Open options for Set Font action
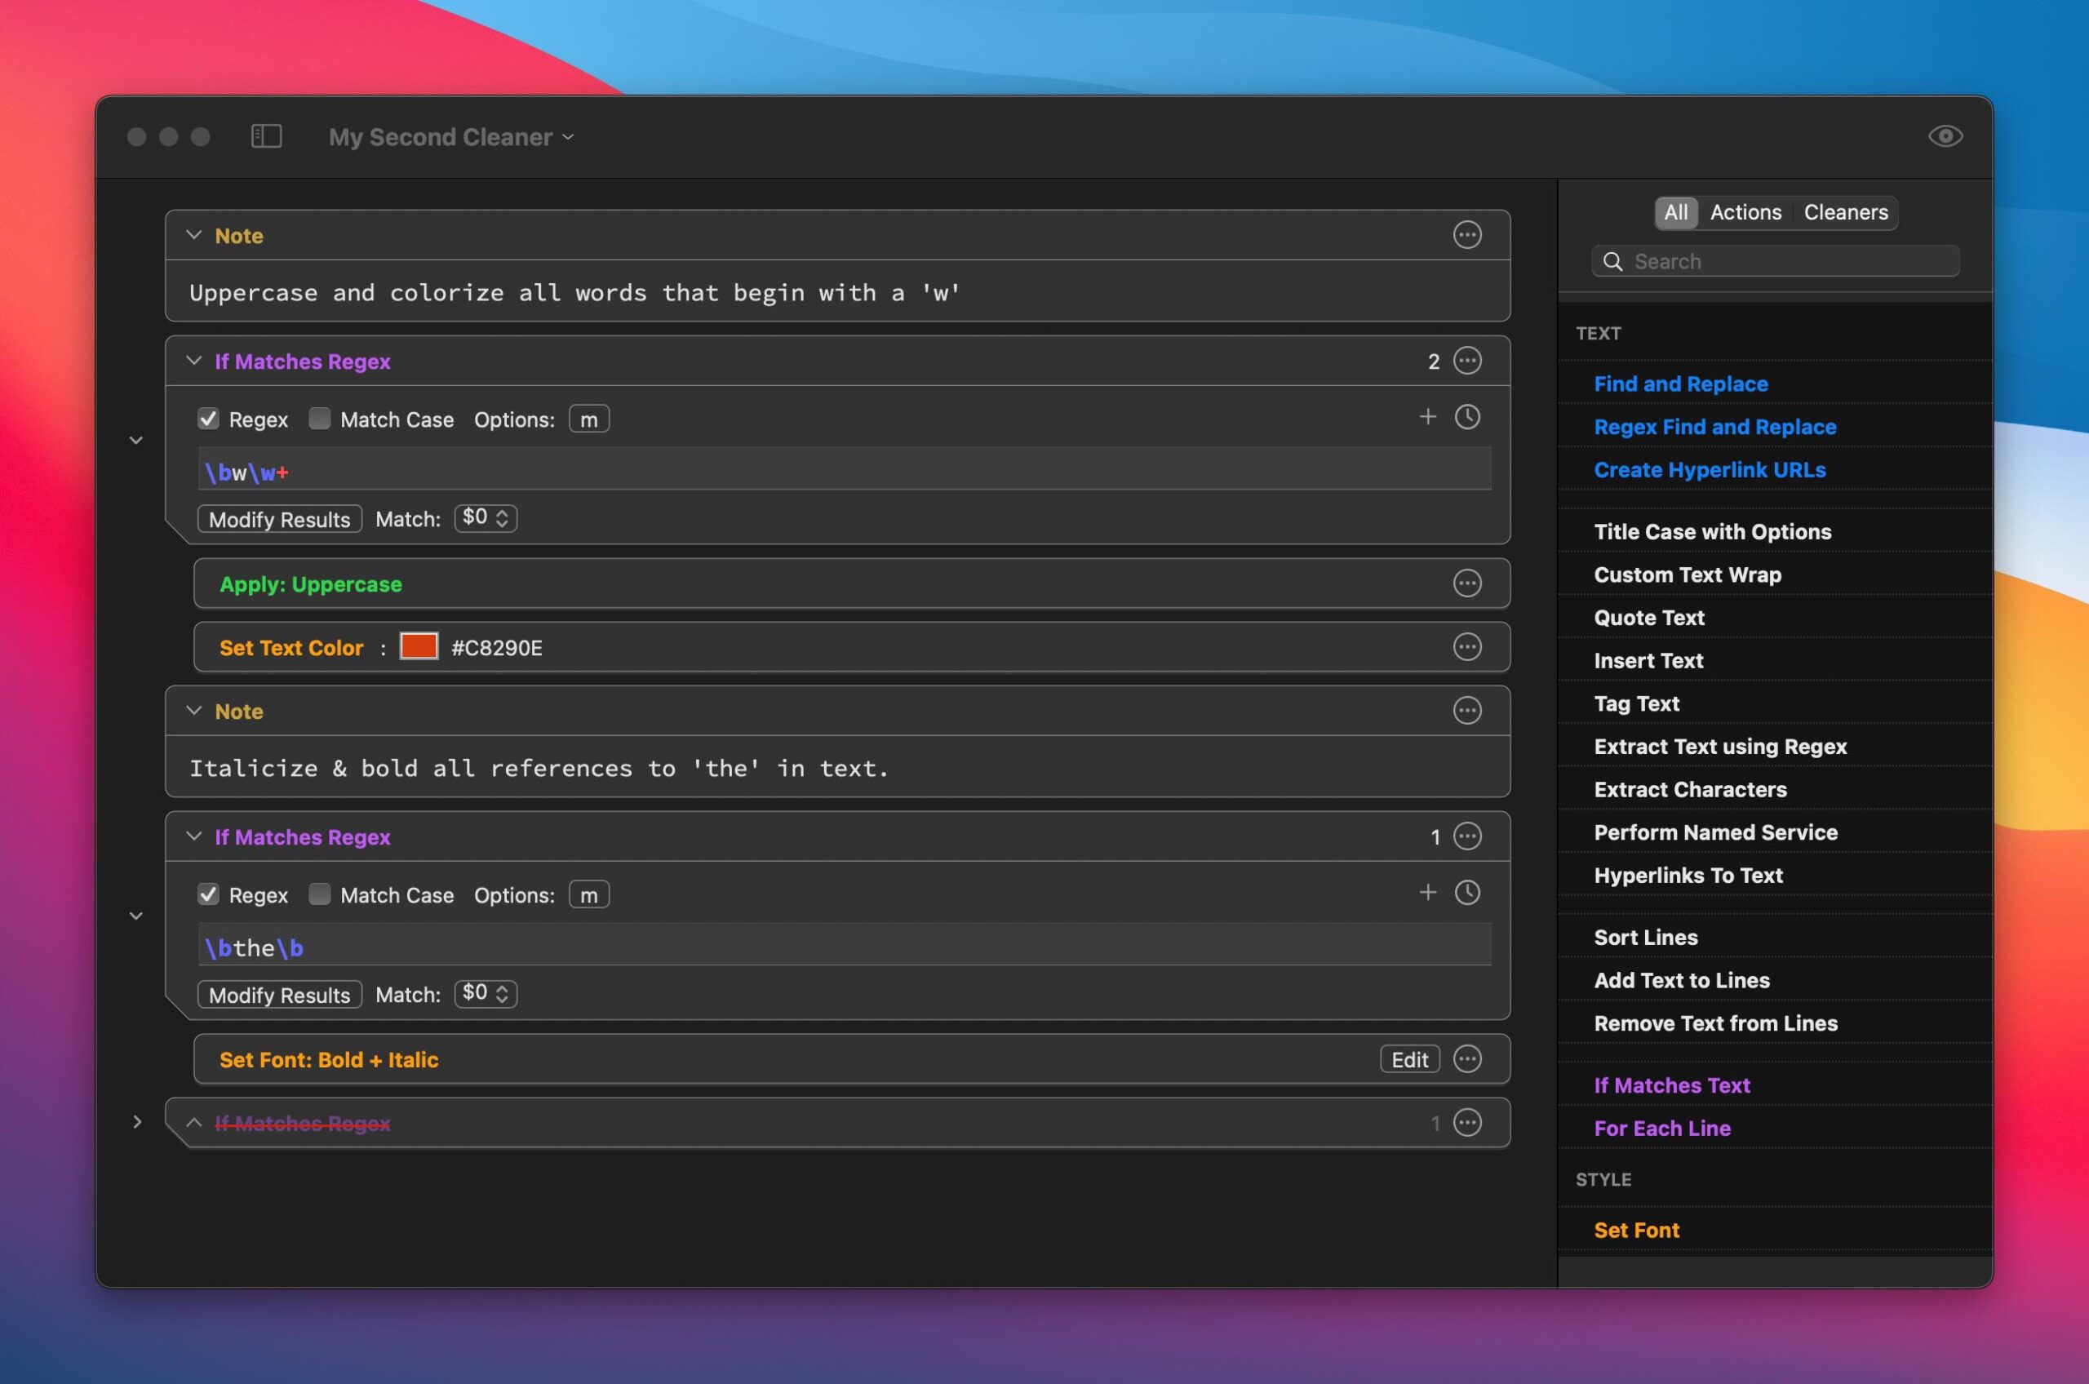2089x1384 pixels. pyautogui.click(x=1467, y=1058)
